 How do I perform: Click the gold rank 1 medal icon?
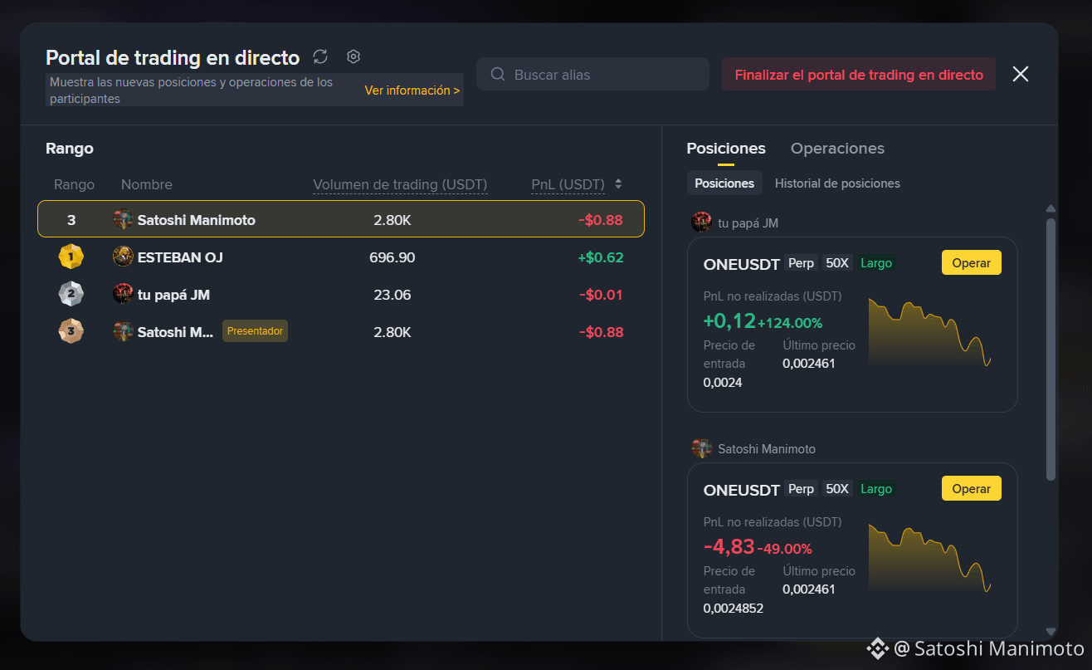tap(71, 257)
